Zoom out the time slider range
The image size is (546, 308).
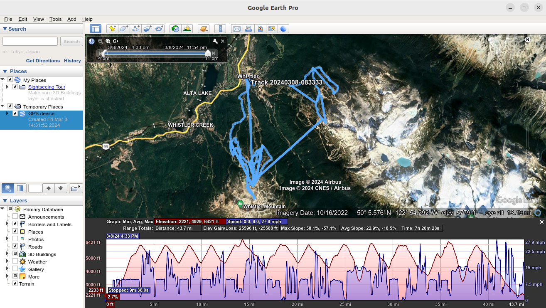click(101, 41)
